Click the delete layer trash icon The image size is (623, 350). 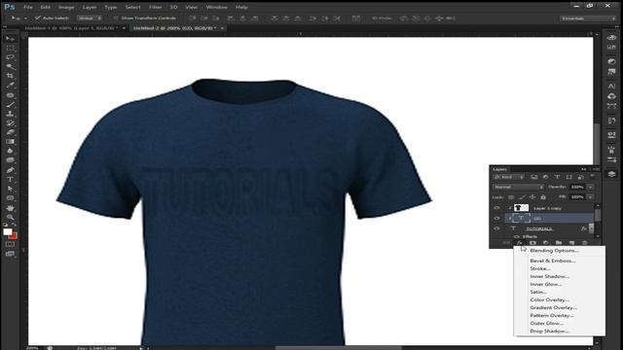(585, 243)
